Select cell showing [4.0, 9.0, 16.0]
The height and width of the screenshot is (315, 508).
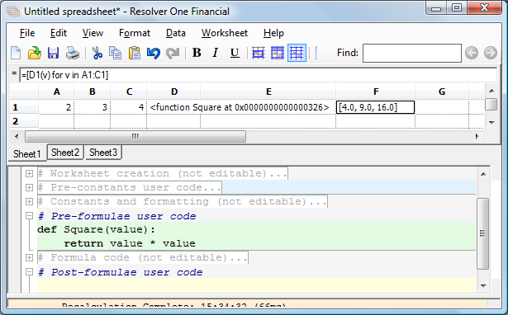point(376,107)
